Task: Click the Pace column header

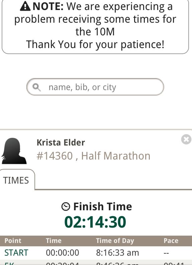Action: (x=171, y=241)
